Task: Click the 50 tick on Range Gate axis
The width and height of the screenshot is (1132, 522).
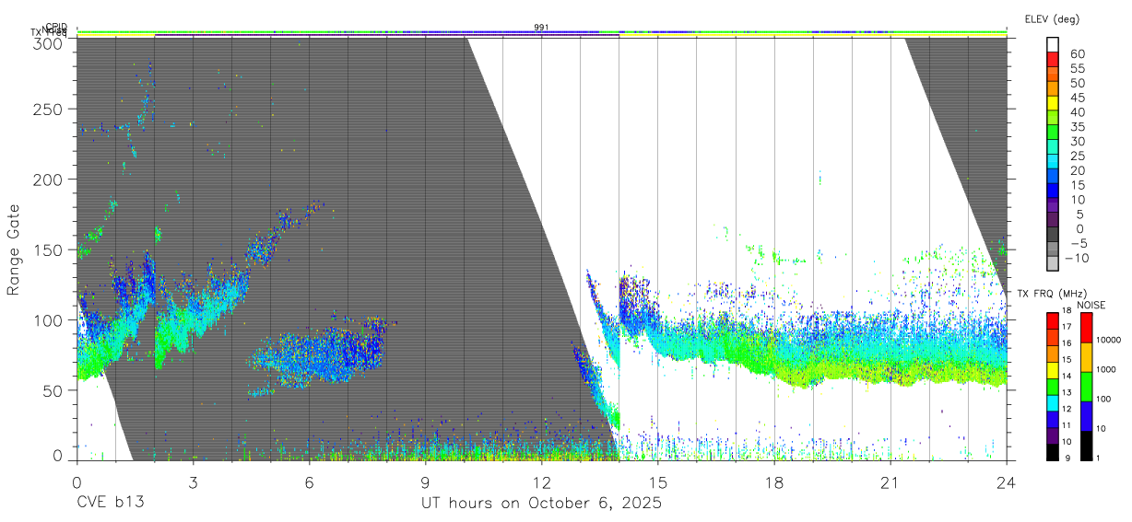Action: (53, 390)
